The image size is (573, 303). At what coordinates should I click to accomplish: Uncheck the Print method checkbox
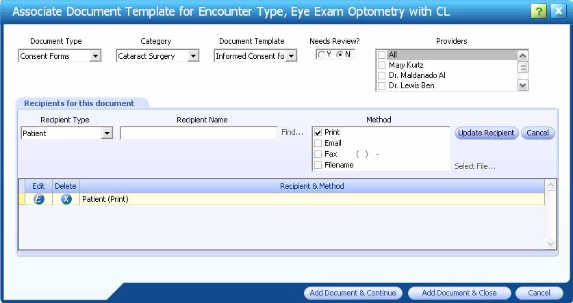click(x=318, y=133)
